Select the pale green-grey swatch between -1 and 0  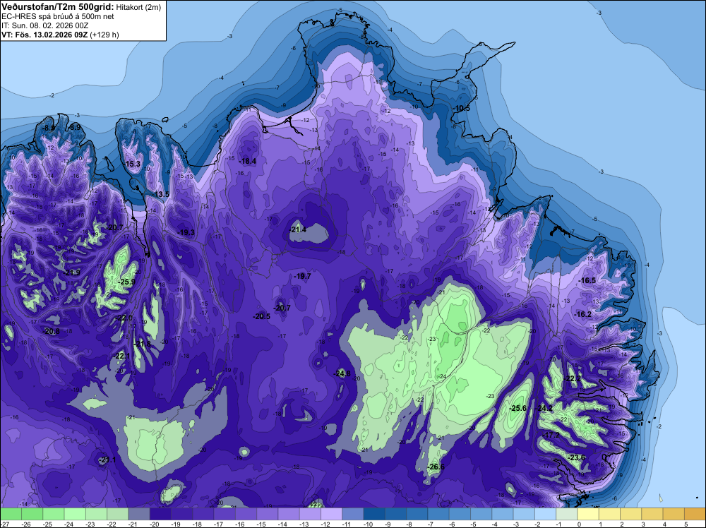[567, 514]
